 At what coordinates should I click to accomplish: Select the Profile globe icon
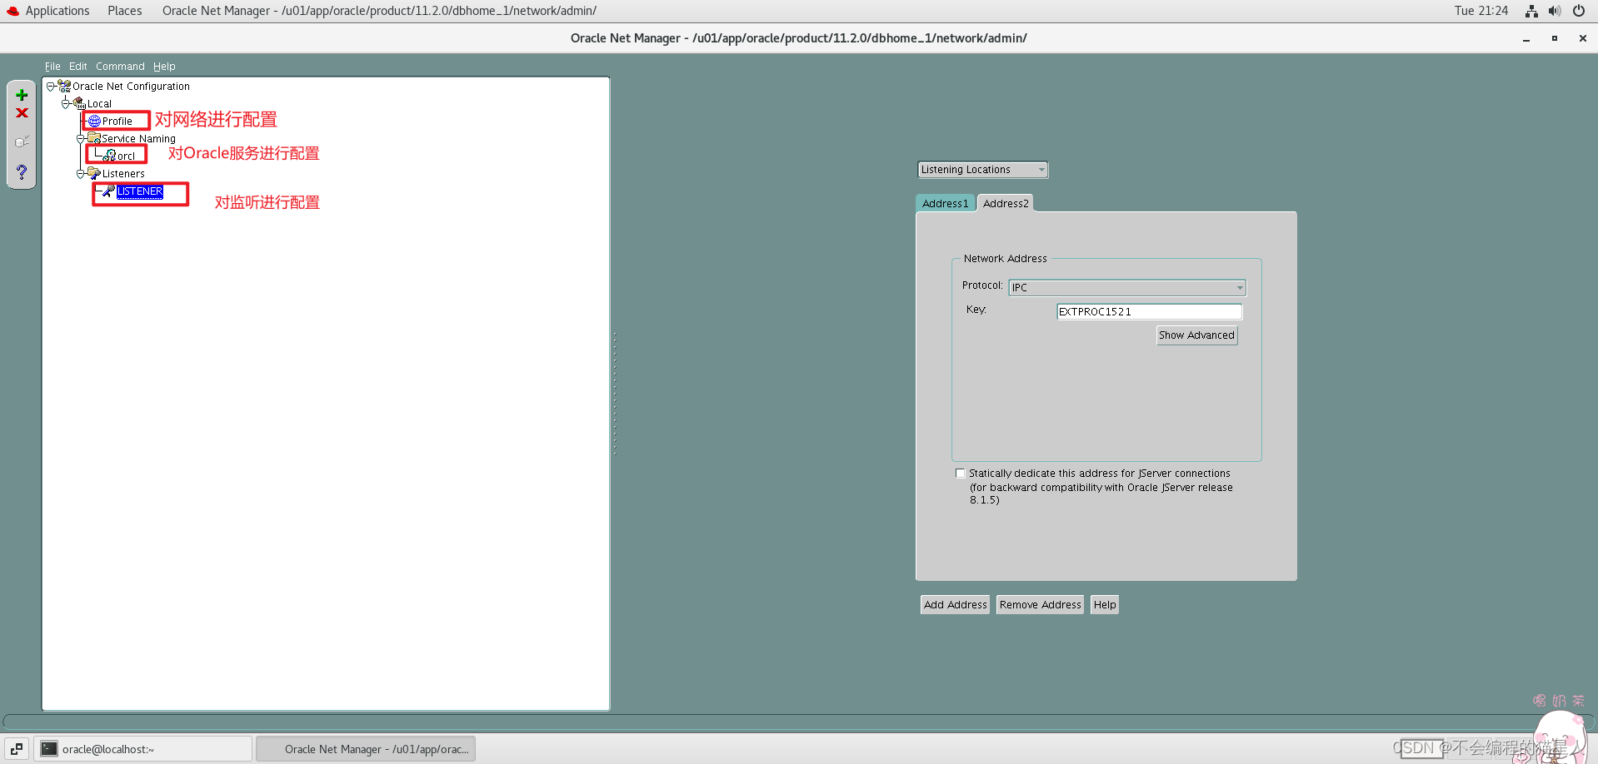tap(94, 122)
